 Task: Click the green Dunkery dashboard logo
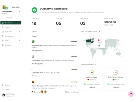(x=35, y=10)
